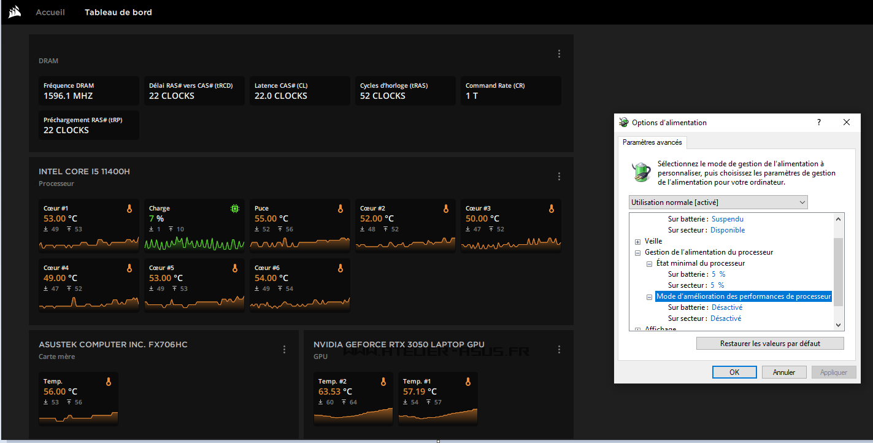Switch to the Accueil tab
Viewport: 873px width, 443px height.
(x=50, y=12)
